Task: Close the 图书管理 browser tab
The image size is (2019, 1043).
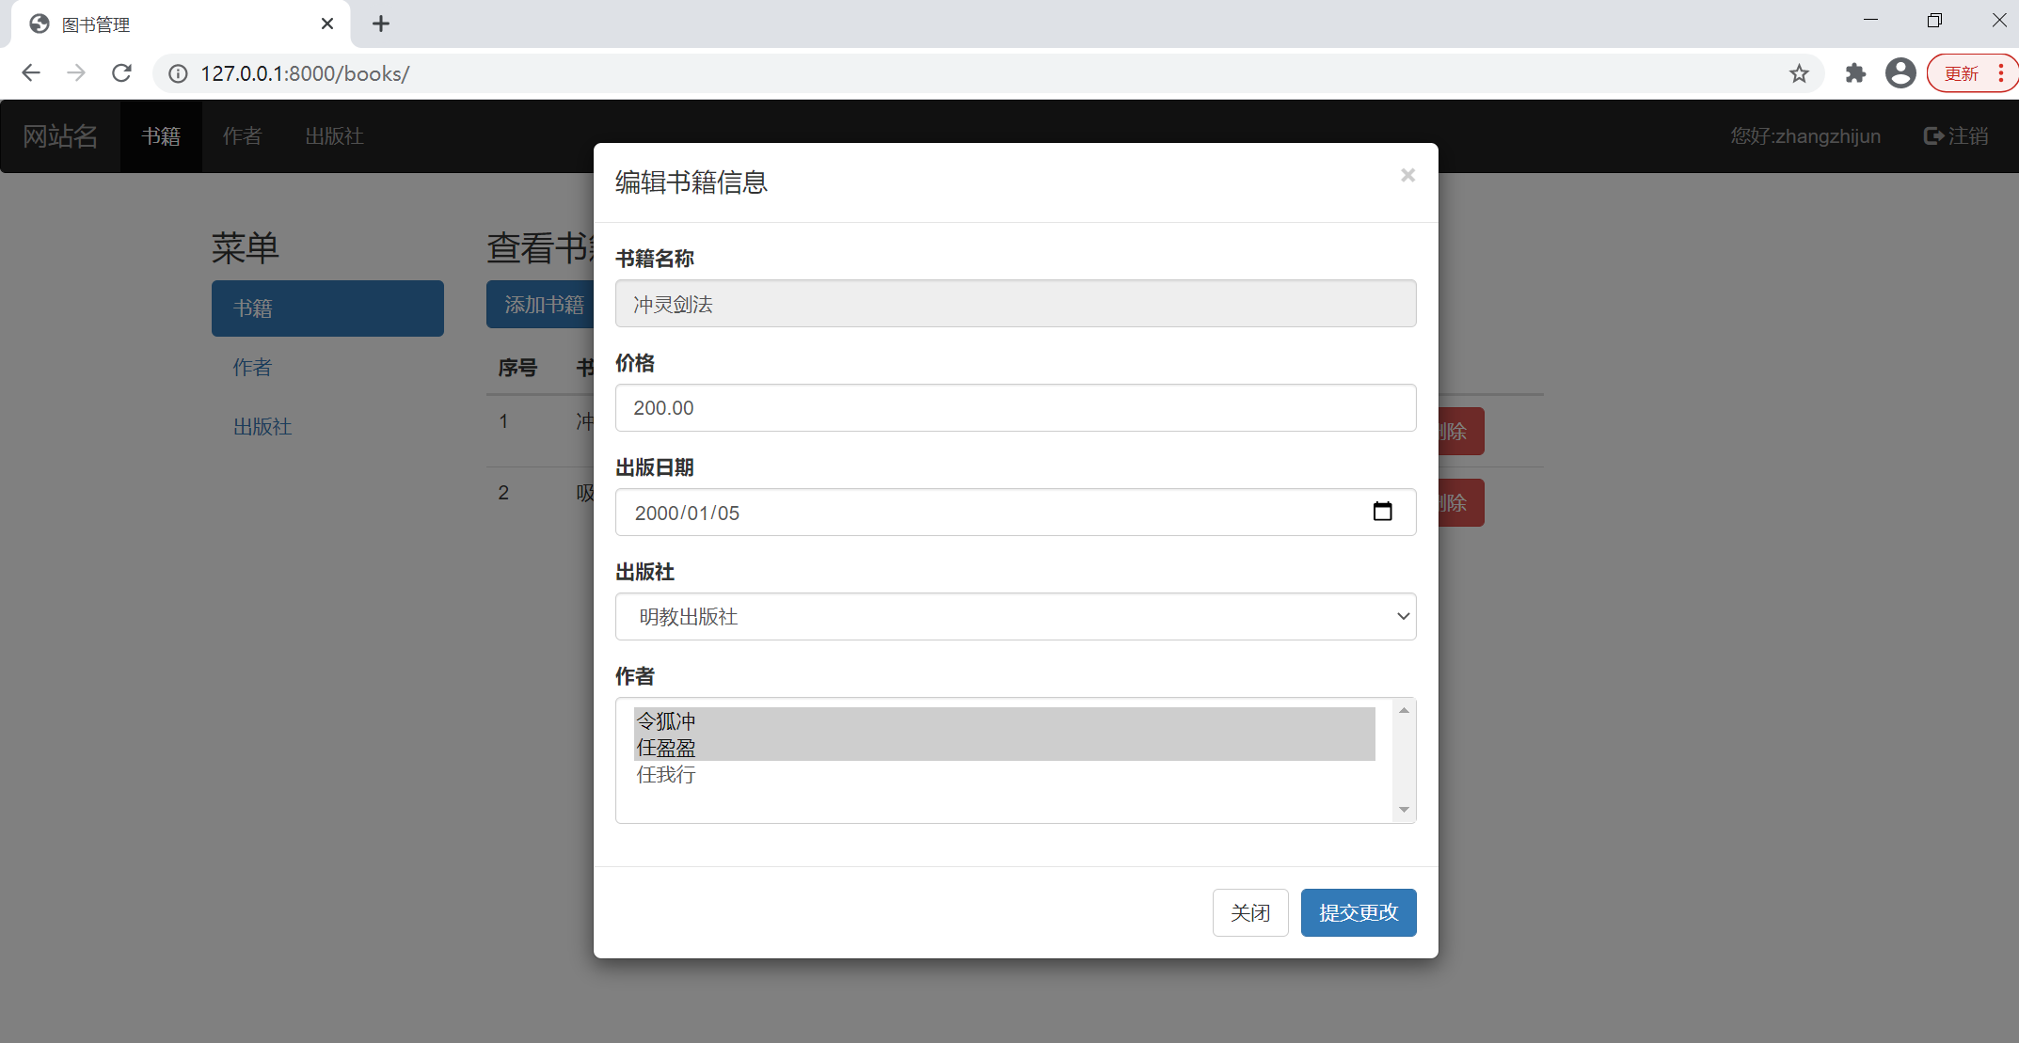Action: pos(327,24)
